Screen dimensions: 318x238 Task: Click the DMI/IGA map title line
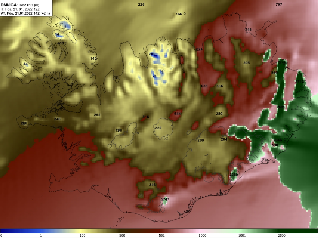tap(20, 5)
